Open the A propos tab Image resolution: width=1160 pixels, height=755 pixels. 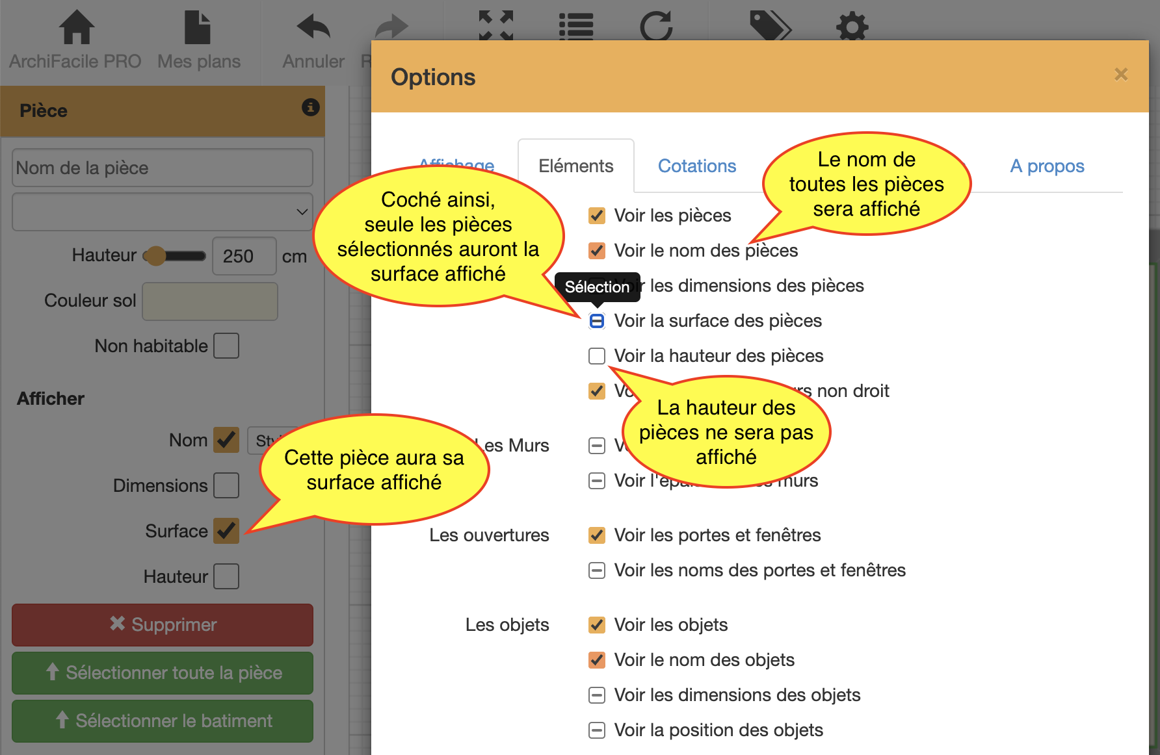[x=1047, y=166]
